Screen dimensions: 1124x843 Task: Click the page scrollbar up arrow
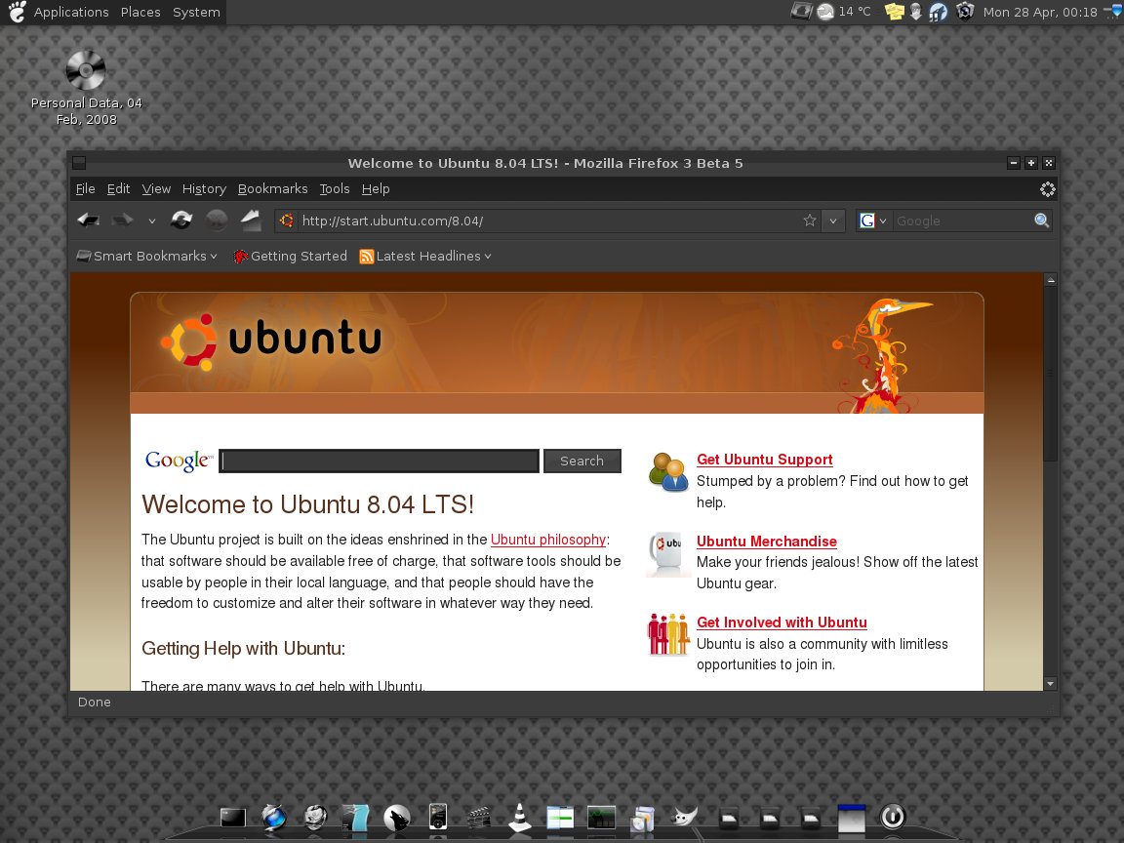click(1050, 280)
